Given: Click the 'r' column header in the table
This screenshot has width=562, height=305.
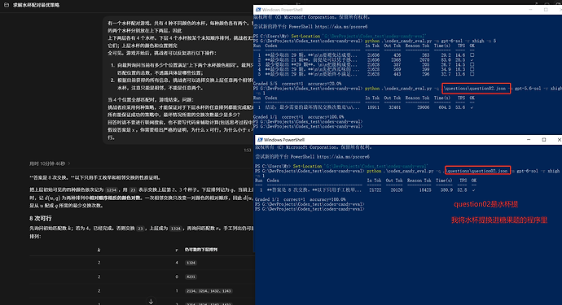Looking at the screenshot, I should (x=177, y=250).
